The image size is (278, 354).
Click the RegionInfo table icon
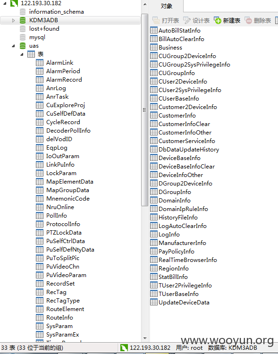[x=154, y=268]
